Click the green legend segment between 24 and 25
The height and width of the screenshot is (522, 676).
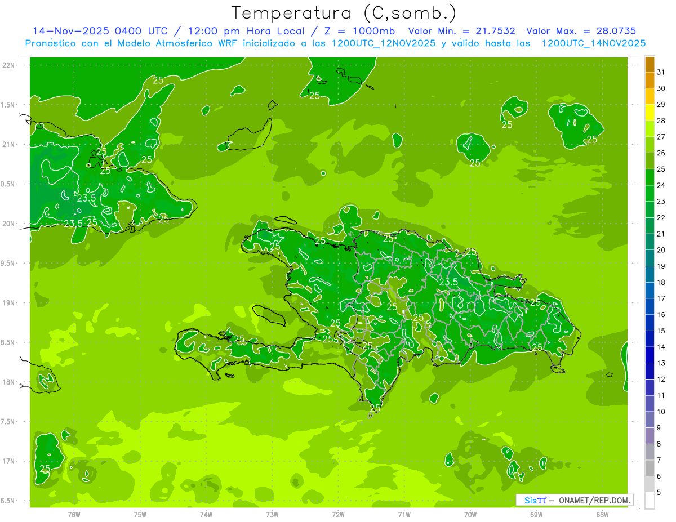coord(650,177)
